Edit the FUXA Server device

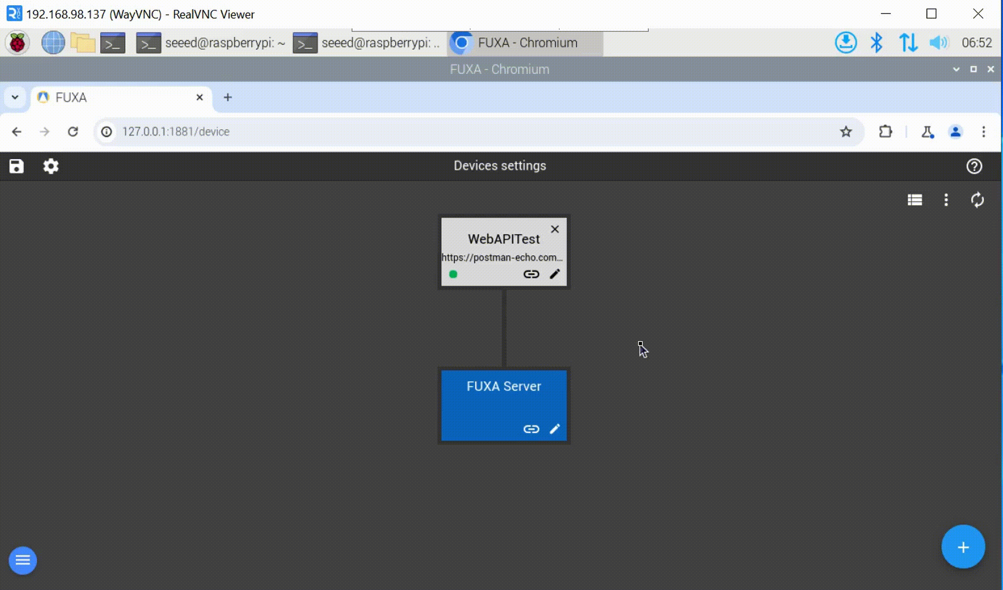tap(555, 429)
